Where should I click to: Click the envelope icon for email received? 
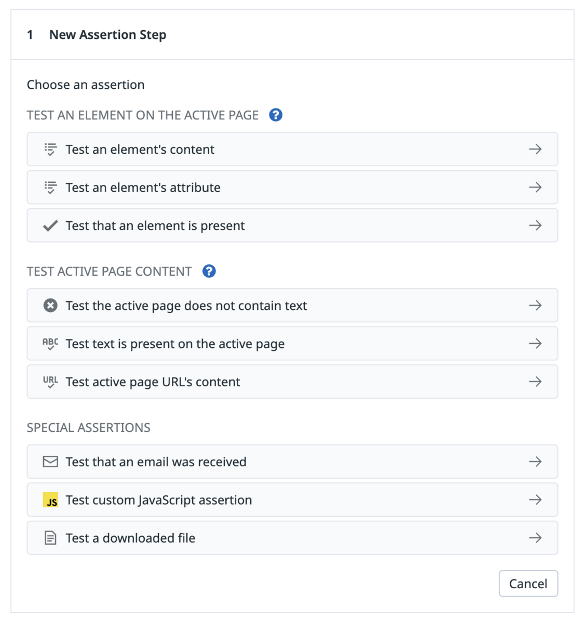tap(50, 462)
